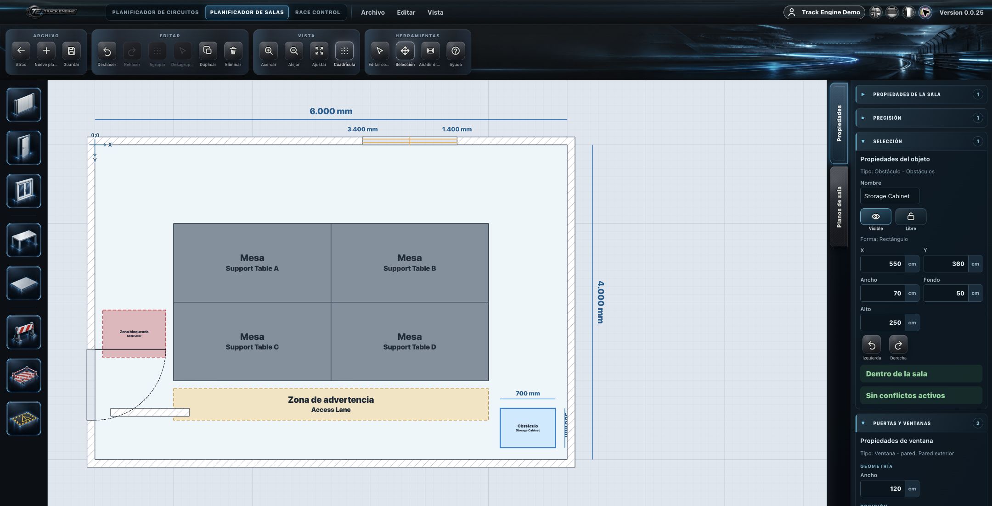This screenshot has height=506, width=992.
Task: Toggle the Cuadrícula grid display
Action: (x=344, y=51)
